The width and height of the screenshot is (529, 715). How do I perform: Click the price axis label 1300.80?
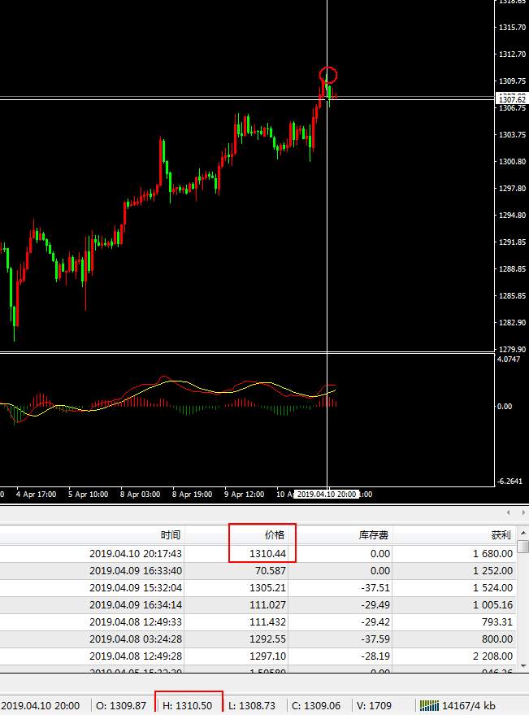[x=512, y=161]
